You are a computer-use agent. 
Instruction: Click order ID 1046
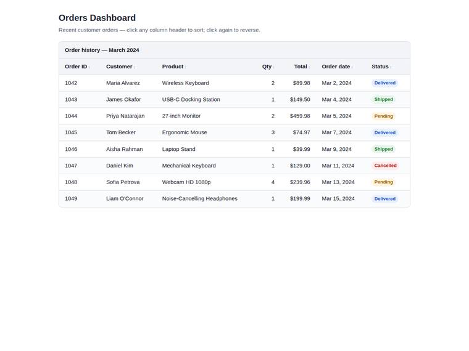point(71,149)
